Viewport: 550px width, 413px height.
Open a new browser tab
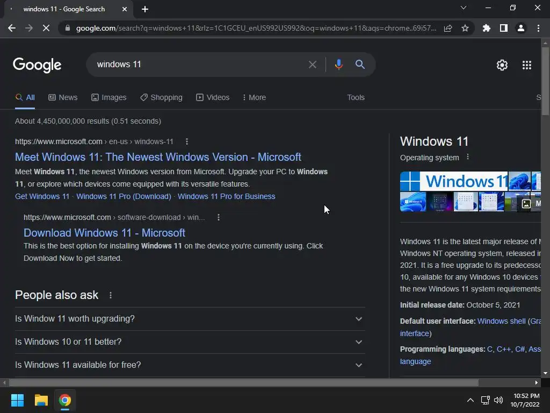145,9
